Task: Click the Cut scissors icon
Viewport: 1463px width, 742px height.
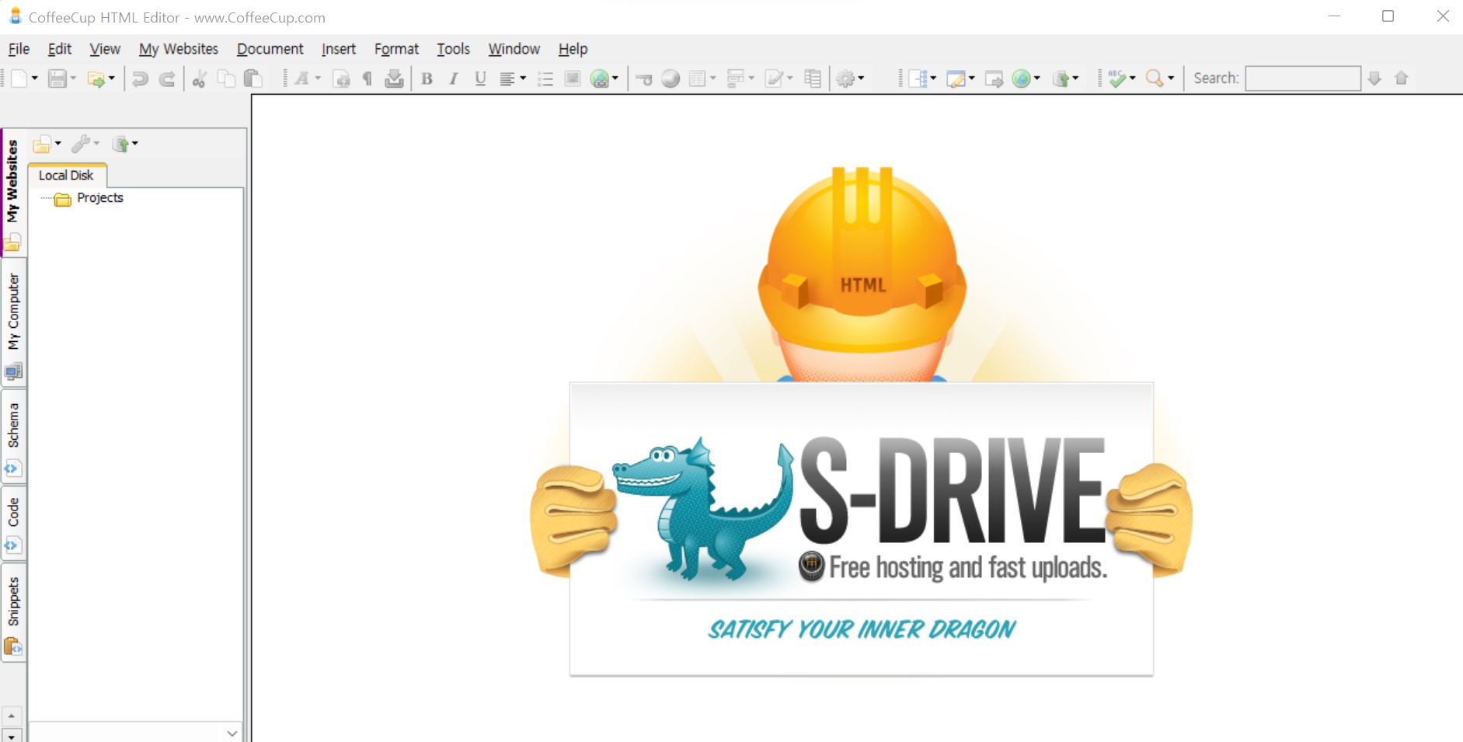Action: point(199,78)
